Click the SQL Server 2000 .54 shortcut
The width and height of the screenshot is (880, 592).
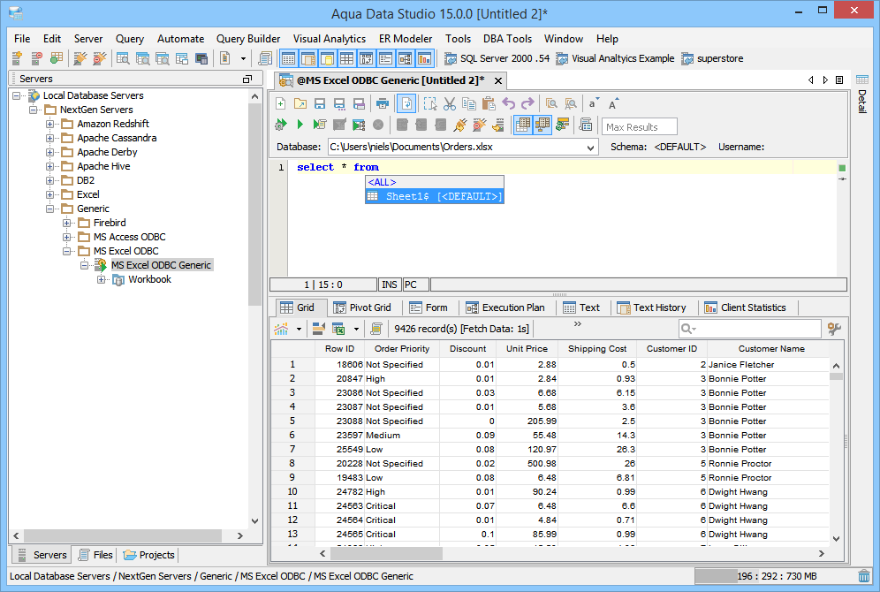(497, 58)
